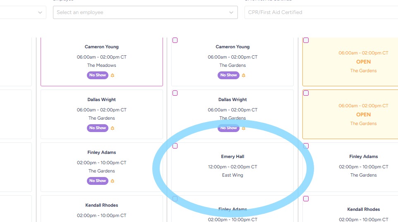Enable the checkbox on Kendall Rhodes shift

coord(306,199)
